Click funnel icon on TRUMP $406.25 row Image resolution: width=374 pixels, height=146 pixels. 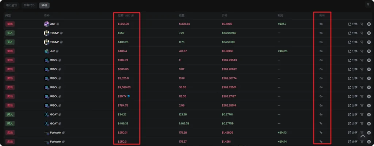click(x=362, y=42)
